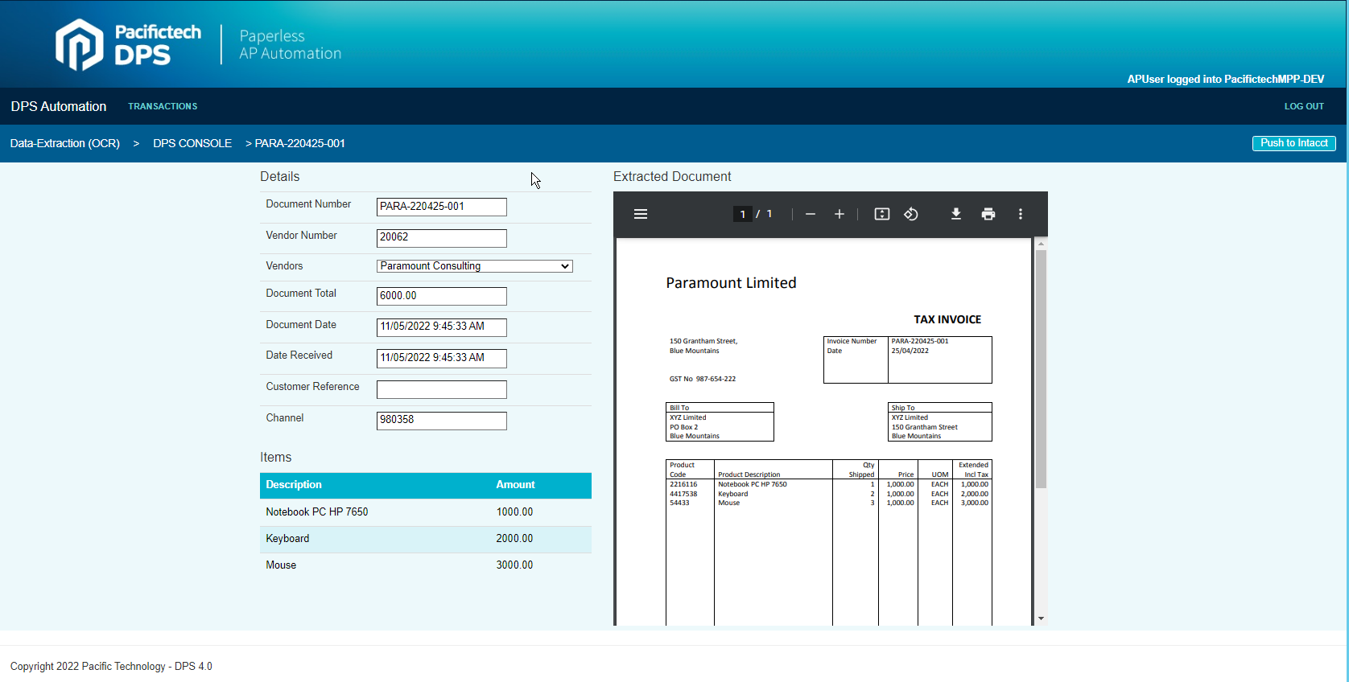Rotate the document using rotate icon
The image size is (1349, 682).
click(911, 214)
